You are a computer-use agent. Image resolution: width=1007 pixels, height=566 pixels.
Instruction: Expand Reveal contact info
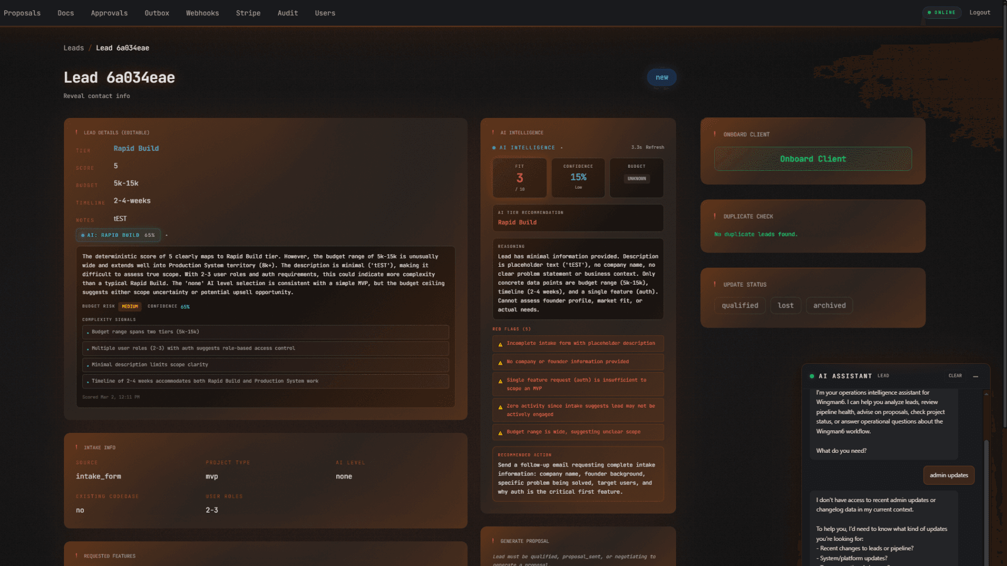point(97,96)
